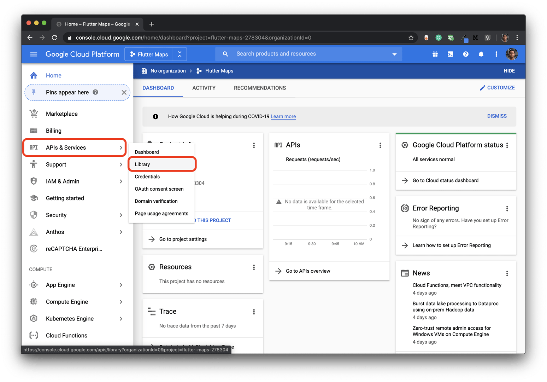
Task: Expand the App Engine submenu arrow
Action: [120, 285]
